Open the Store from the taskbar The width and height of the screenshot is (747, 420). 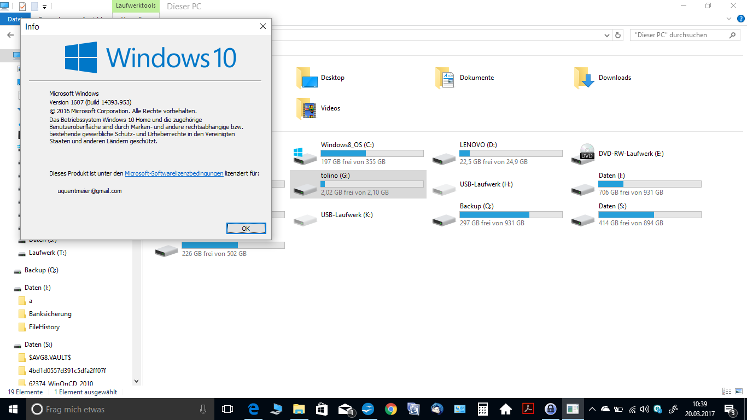coord(322,409)
